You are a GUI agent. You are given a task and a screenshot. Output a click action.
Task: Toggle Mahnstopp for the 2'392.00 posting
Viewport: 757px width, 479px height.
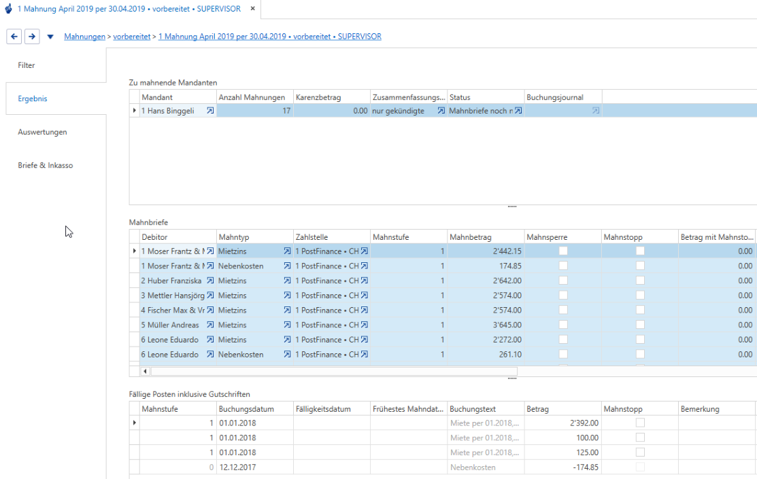[640, 423]
